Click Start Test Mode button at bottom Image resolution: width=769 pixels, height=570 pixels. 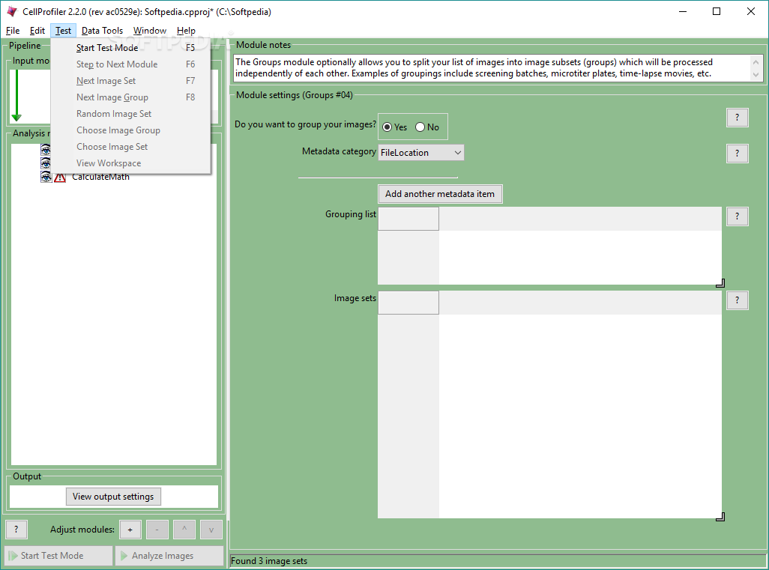pos(59,556)
